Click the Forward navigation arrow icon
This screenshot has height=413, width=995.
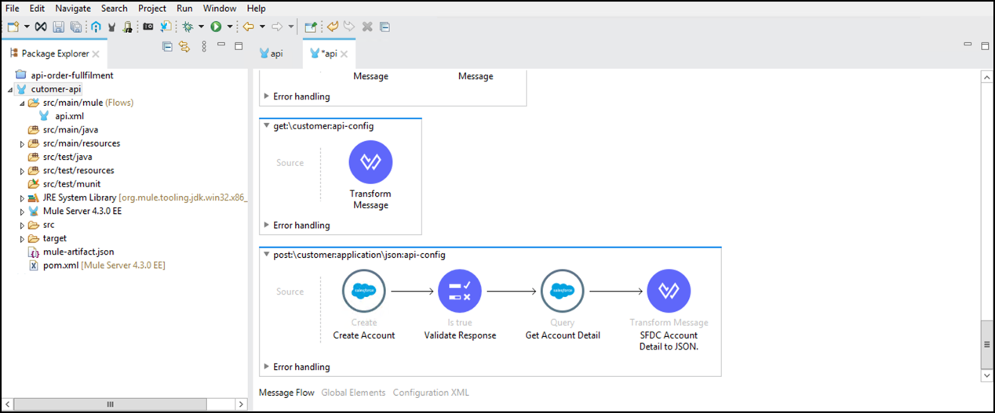click(277, 27)
